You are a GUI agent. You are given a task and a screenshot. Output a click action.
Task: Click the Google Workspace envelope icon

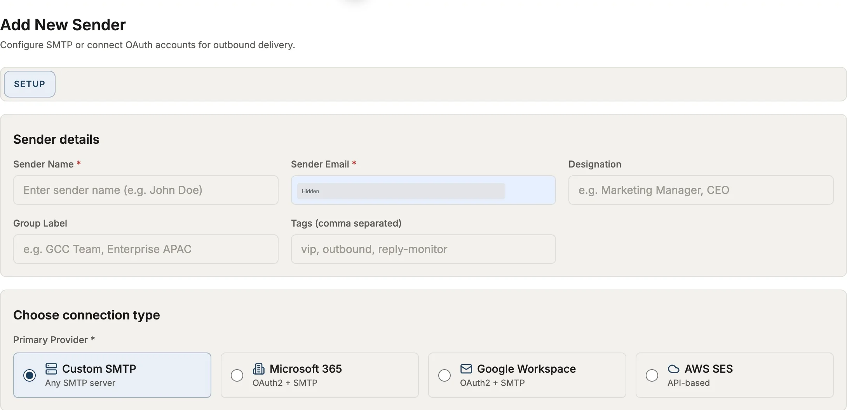(466, 369)
